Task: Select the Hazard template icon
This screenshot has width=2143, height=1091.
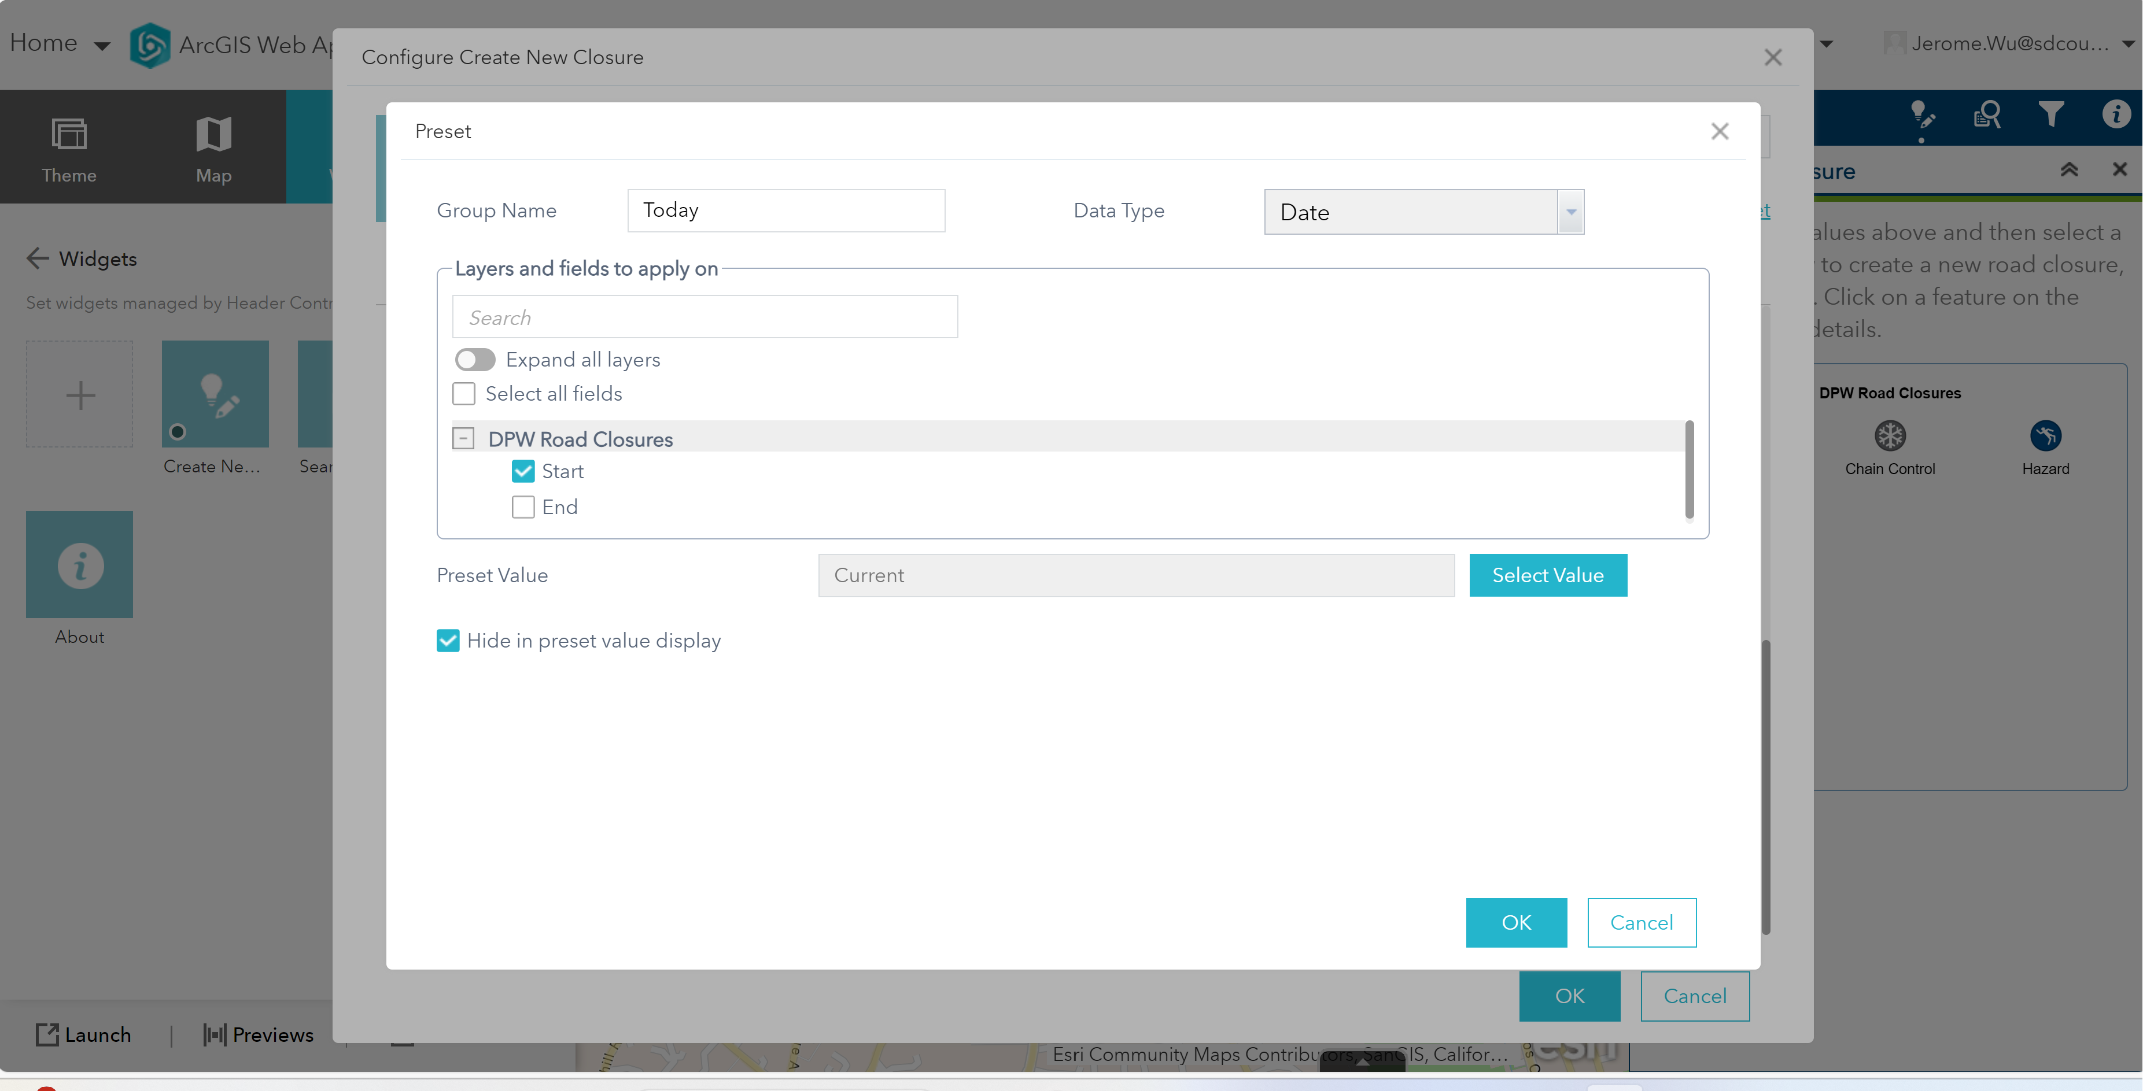Action: click(2045, 436)
